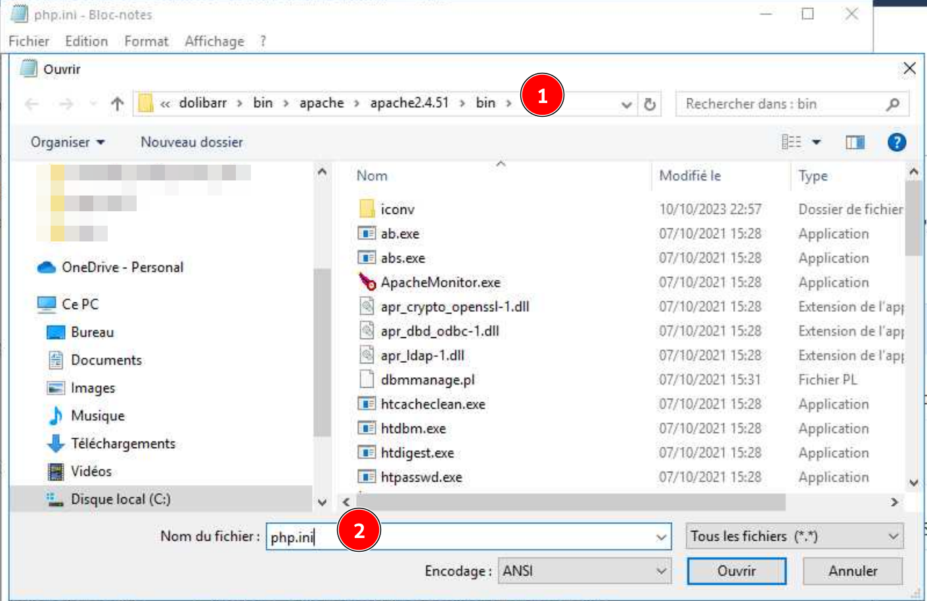Viewport: 927px width, 601px height.
Task: Select OneDrive - Personal in the sidebar
Action: point(122,267)
